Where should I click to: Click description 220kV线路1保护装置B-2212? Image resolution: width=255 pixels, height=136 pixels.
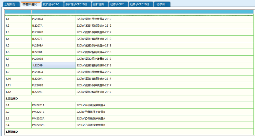tap(94, 32)
